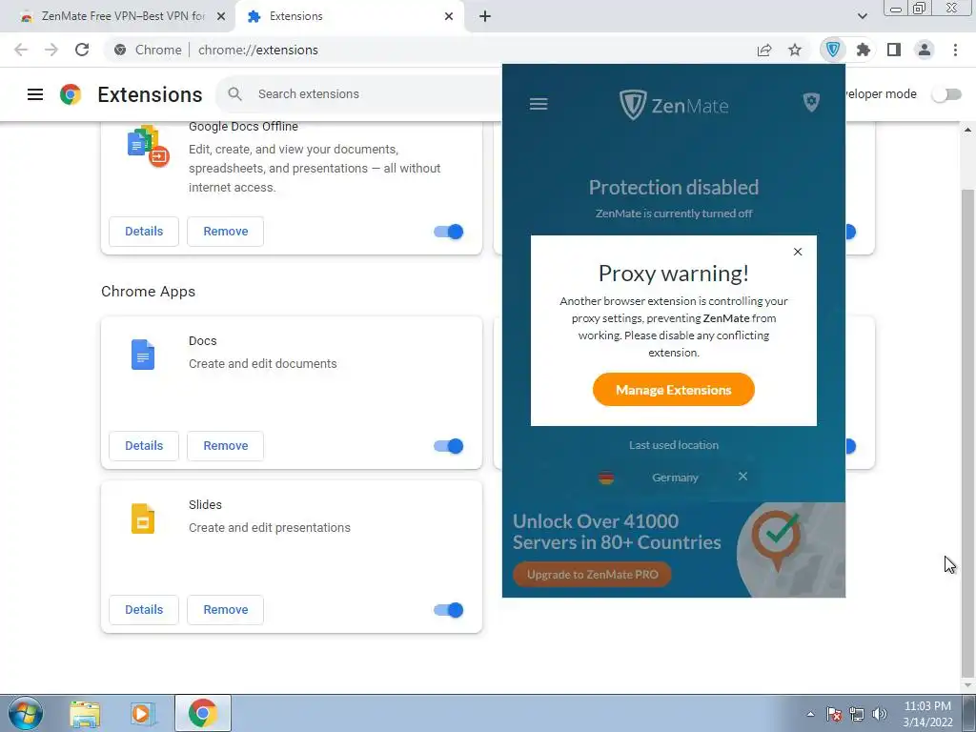The height and width of the screenshot is (732, 976).
Task: Remove the Slides app
Action: 225,610
